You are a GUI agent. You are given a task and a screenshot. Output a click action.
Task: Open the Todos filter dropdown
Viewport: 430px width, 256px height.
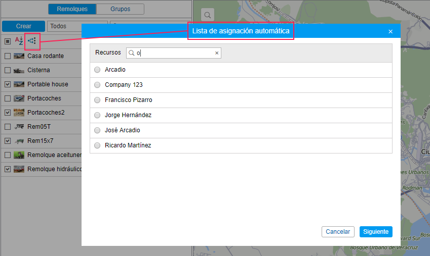click(77, 26)
